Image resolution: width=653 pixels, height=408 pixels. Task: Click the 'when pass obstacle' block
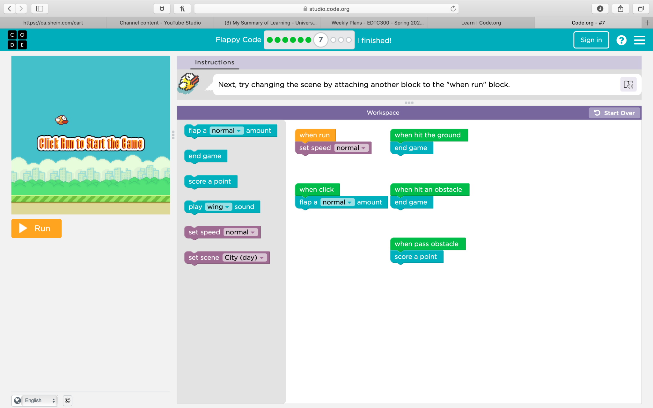[426, 244]
